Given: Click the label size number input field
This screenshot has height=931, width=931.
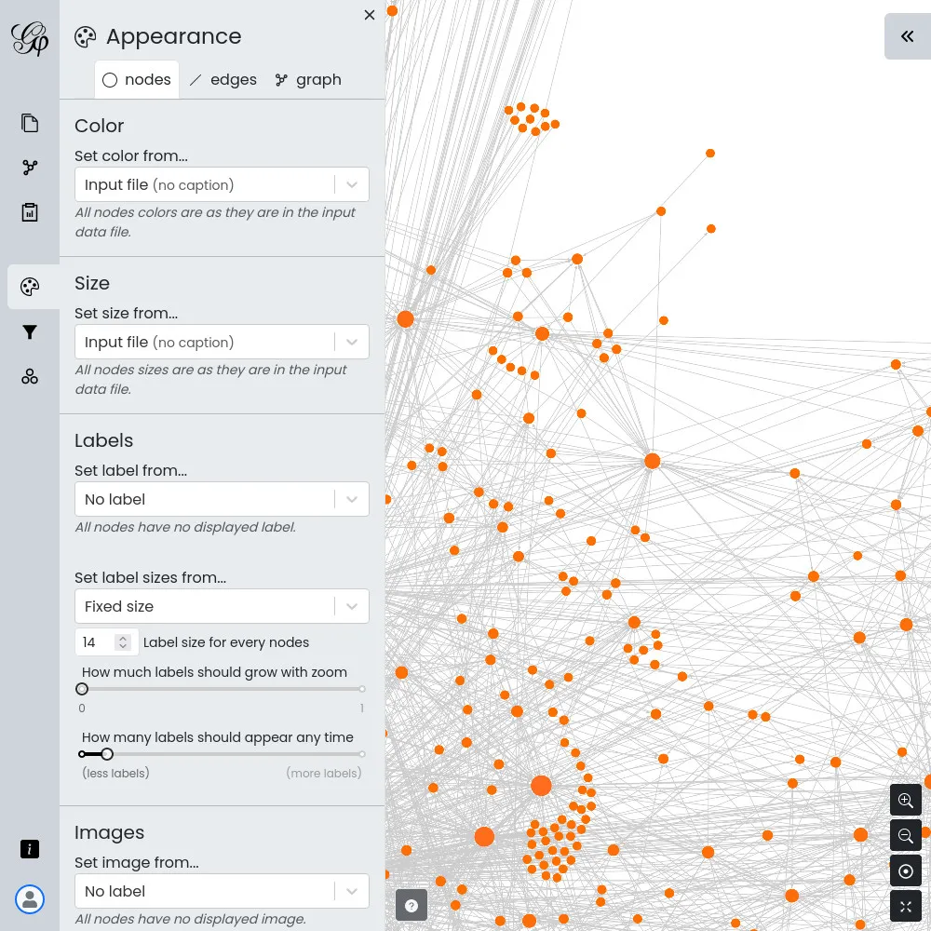Looking at the screenshot, I should [x=97, y=642].
